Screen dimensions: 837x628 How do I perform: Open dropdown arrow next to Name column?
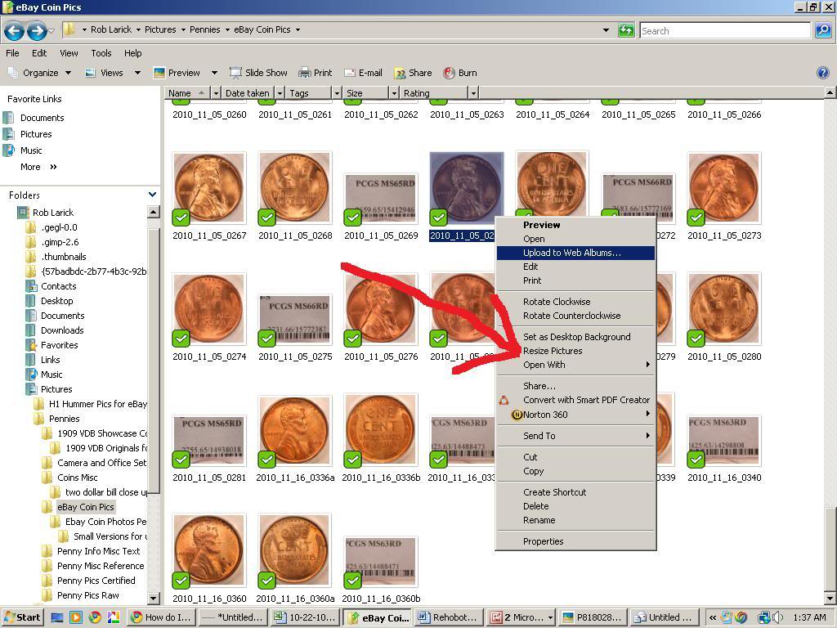pyautogui.click(x=216, y=93)
